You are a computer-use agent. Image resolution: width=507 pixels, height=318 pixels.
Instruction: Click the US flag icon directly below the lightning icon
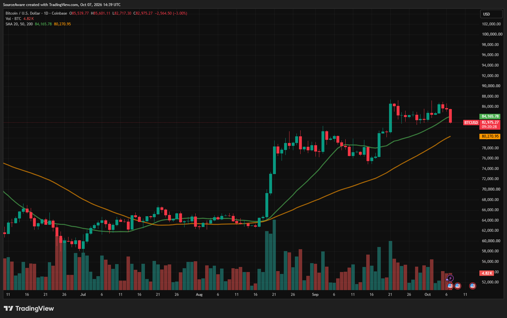(450, 286)
